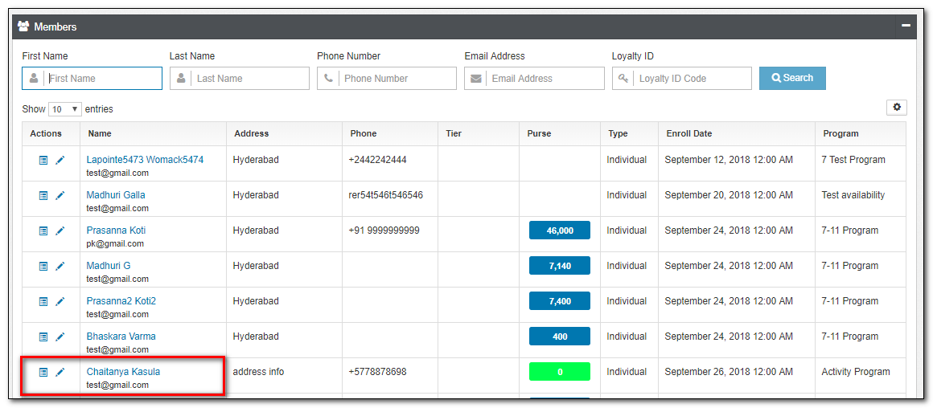The width and height of the screenshot is (933, 408).
Task: Open details icon for Prasanna Koti
Action: 43,231
